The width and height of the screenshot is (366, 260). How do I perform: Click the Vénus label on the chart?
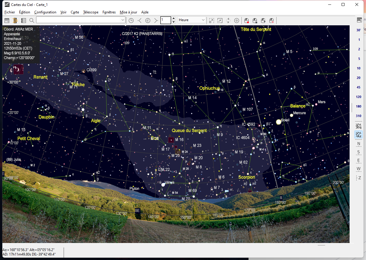coord(169,182)
